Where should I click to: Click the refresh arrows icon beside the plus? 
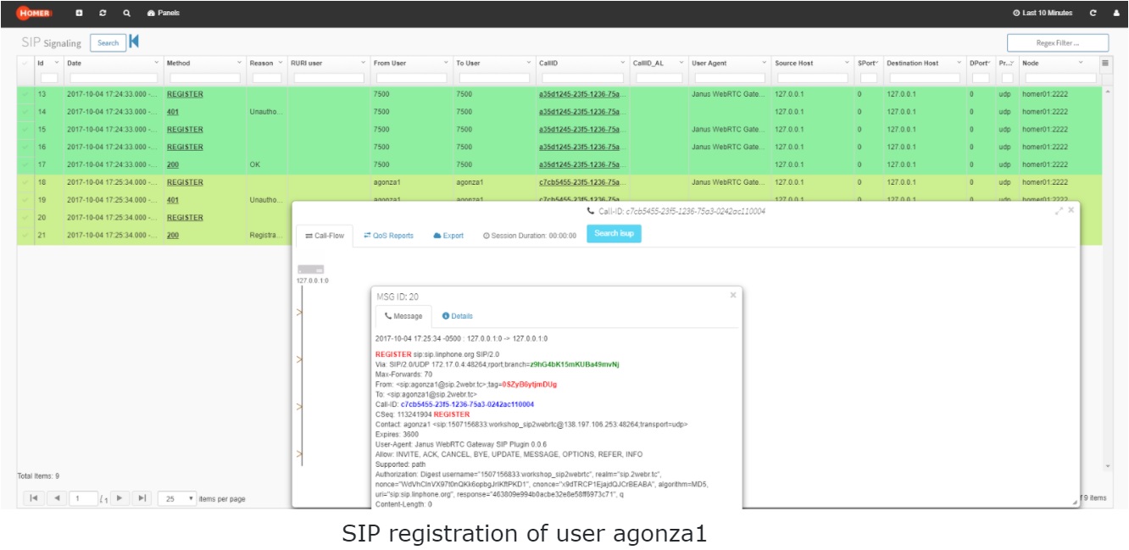click(103, 13)
